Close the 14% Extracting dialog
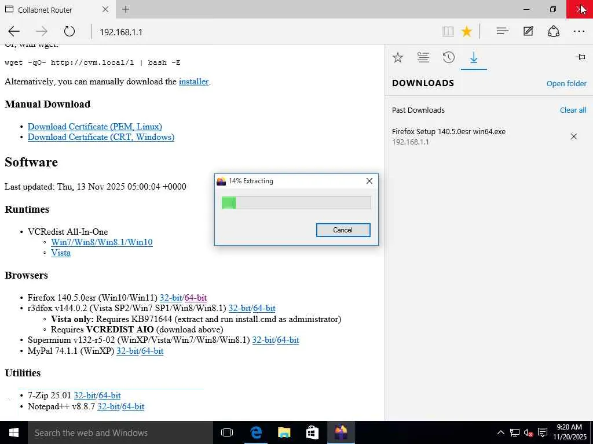This screenshot has height=444, width=593. (369, 181)
